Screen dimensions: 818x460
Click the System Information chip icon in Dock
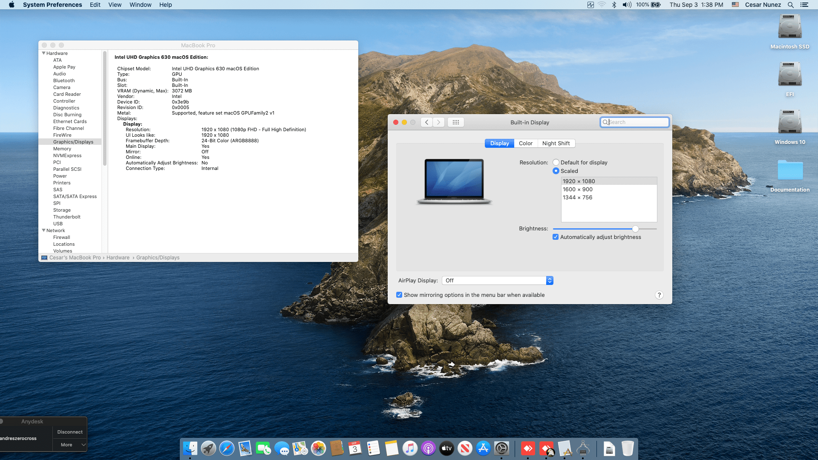pos(583,448)
